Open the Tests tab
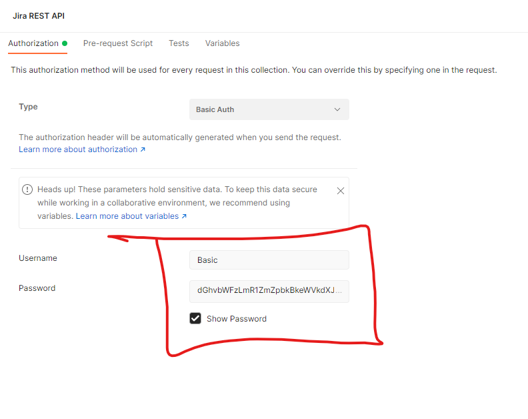 [x=179, y=43]
